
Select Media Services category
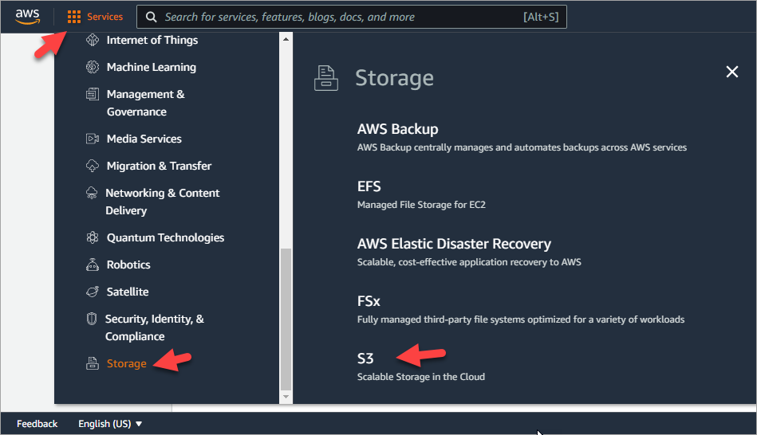point(144,139)
